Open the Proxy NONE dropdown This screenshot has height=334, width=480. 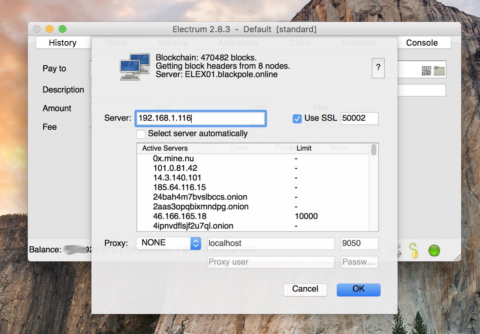pyautogui.click(x=169, y=243)
